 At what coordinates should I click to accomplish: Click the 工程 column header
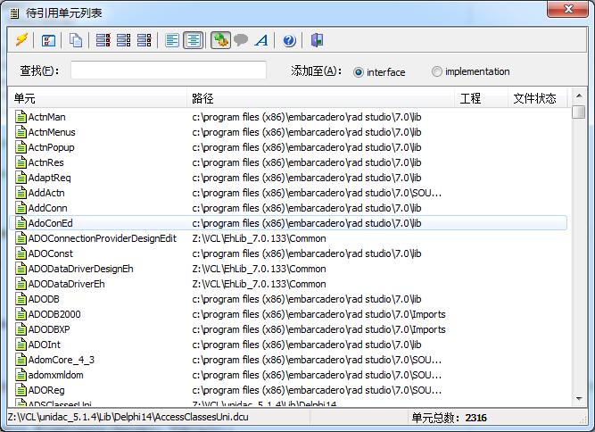click(481, 98)
